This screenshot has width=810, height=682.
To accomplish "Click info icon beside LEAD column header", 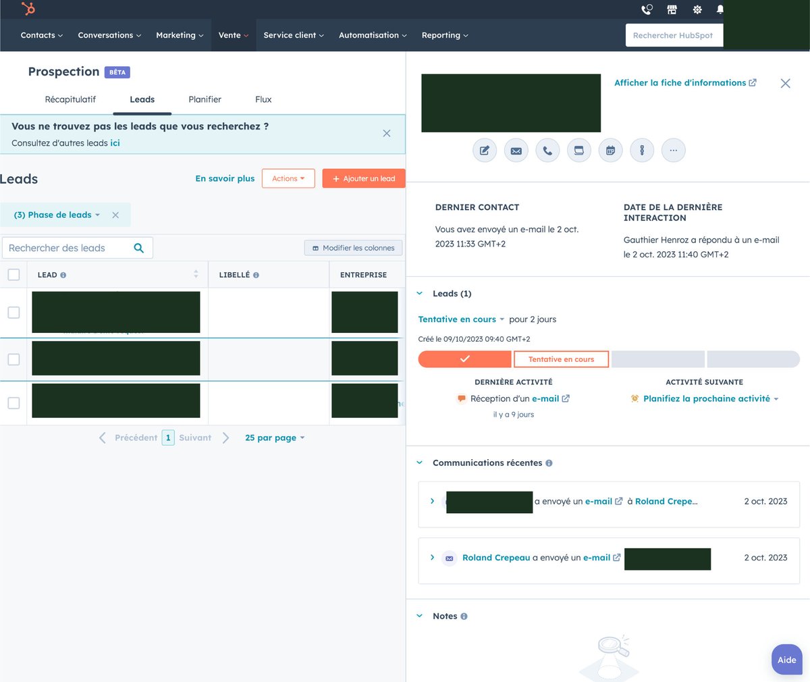I will pos(63,276).
